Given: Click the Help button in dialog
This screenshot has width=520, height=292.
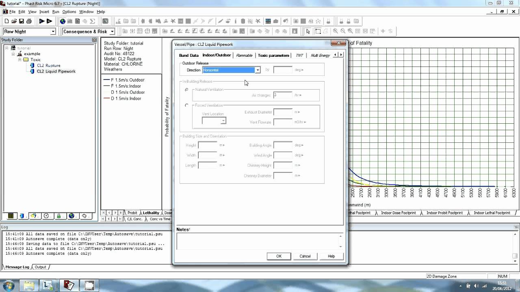Looking at the screenshot, I should [x=331, y=256].
